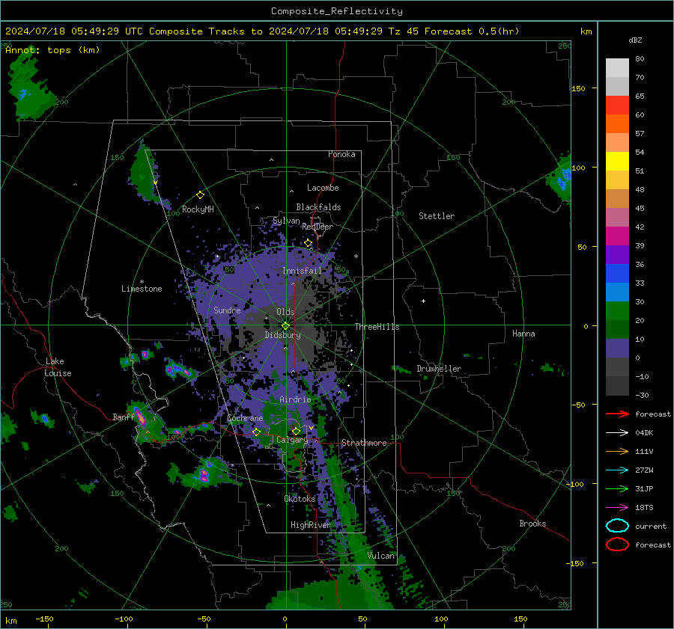Click the Strathmore town label
The image size is (674, 629).
click(364, 443)
